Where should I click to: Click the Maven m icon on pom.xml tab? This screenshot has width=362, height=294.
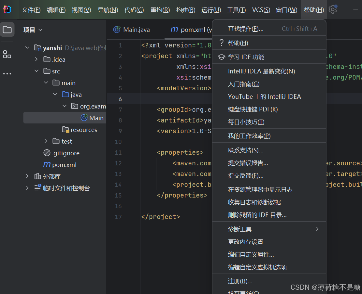[x=174, y=30]
